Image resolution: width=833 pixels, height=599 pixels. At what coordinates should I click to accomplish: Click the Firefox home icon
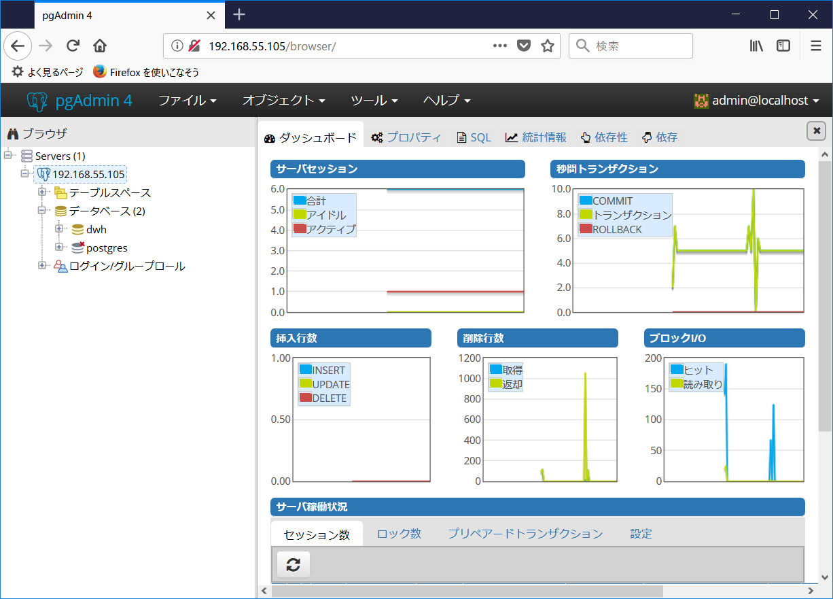pyautogui.click(x=99, y=46)
